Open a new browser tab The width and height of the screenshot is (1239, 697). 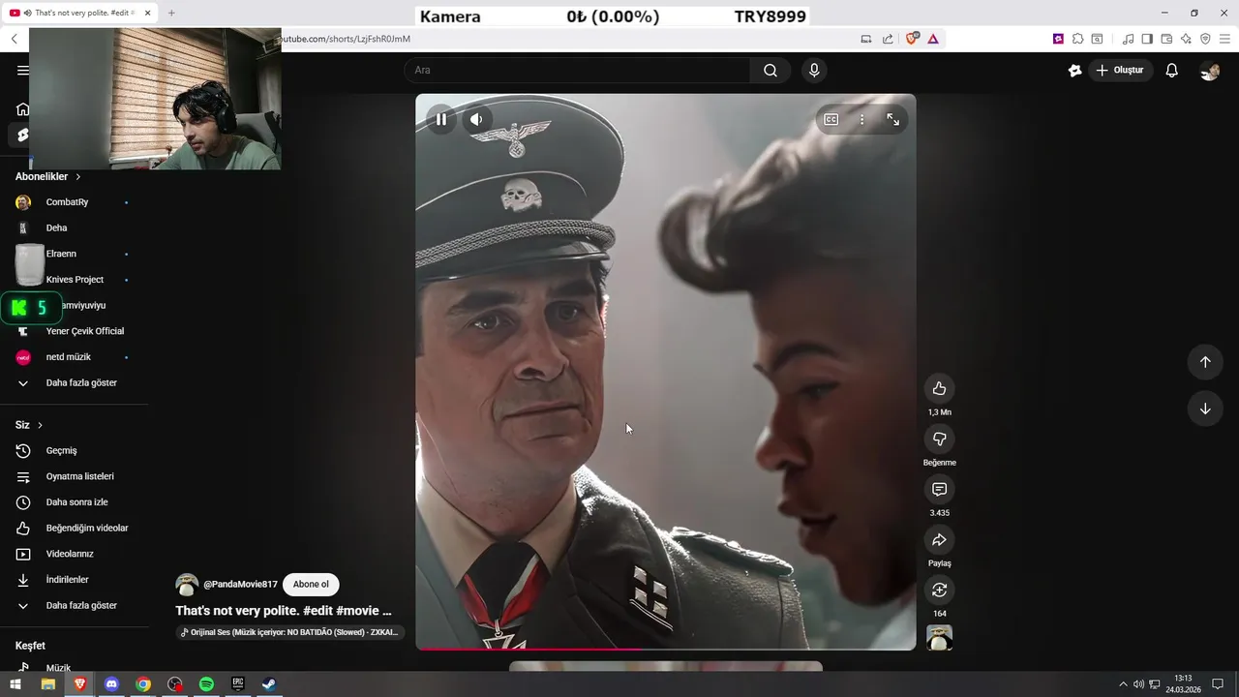(171, 13)
